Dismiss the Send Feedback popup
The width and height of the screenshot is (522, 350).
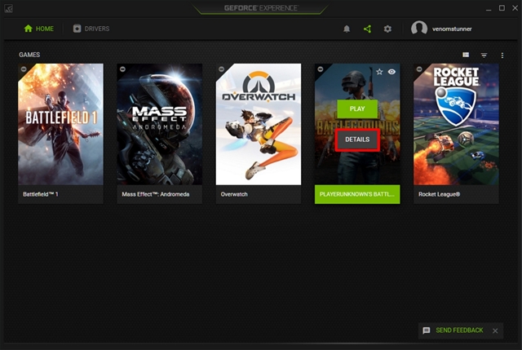pyautogui.click(x=495, y=330)
